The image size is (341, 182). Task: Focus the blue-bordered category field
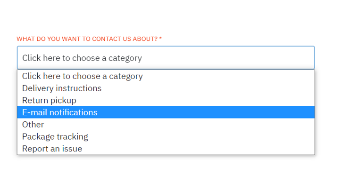click(166, 58)
